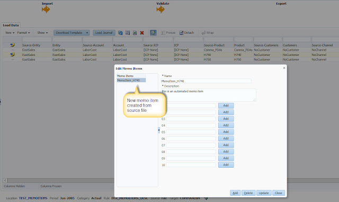Click the Close button in the dialog

[x=279, y=193]
